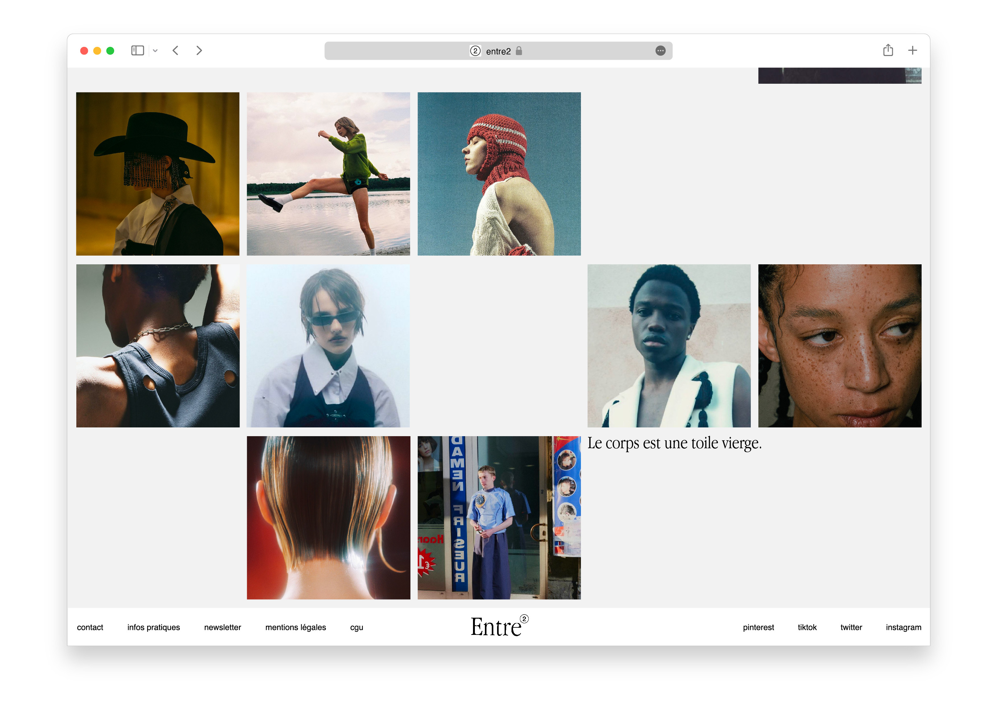The image size is (997, 703).
Task: Open the newsletter link
Action: 222,627
